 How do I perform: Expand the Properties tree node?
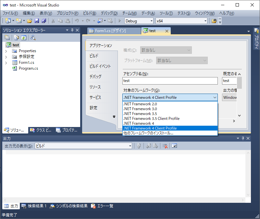(6, 51)
